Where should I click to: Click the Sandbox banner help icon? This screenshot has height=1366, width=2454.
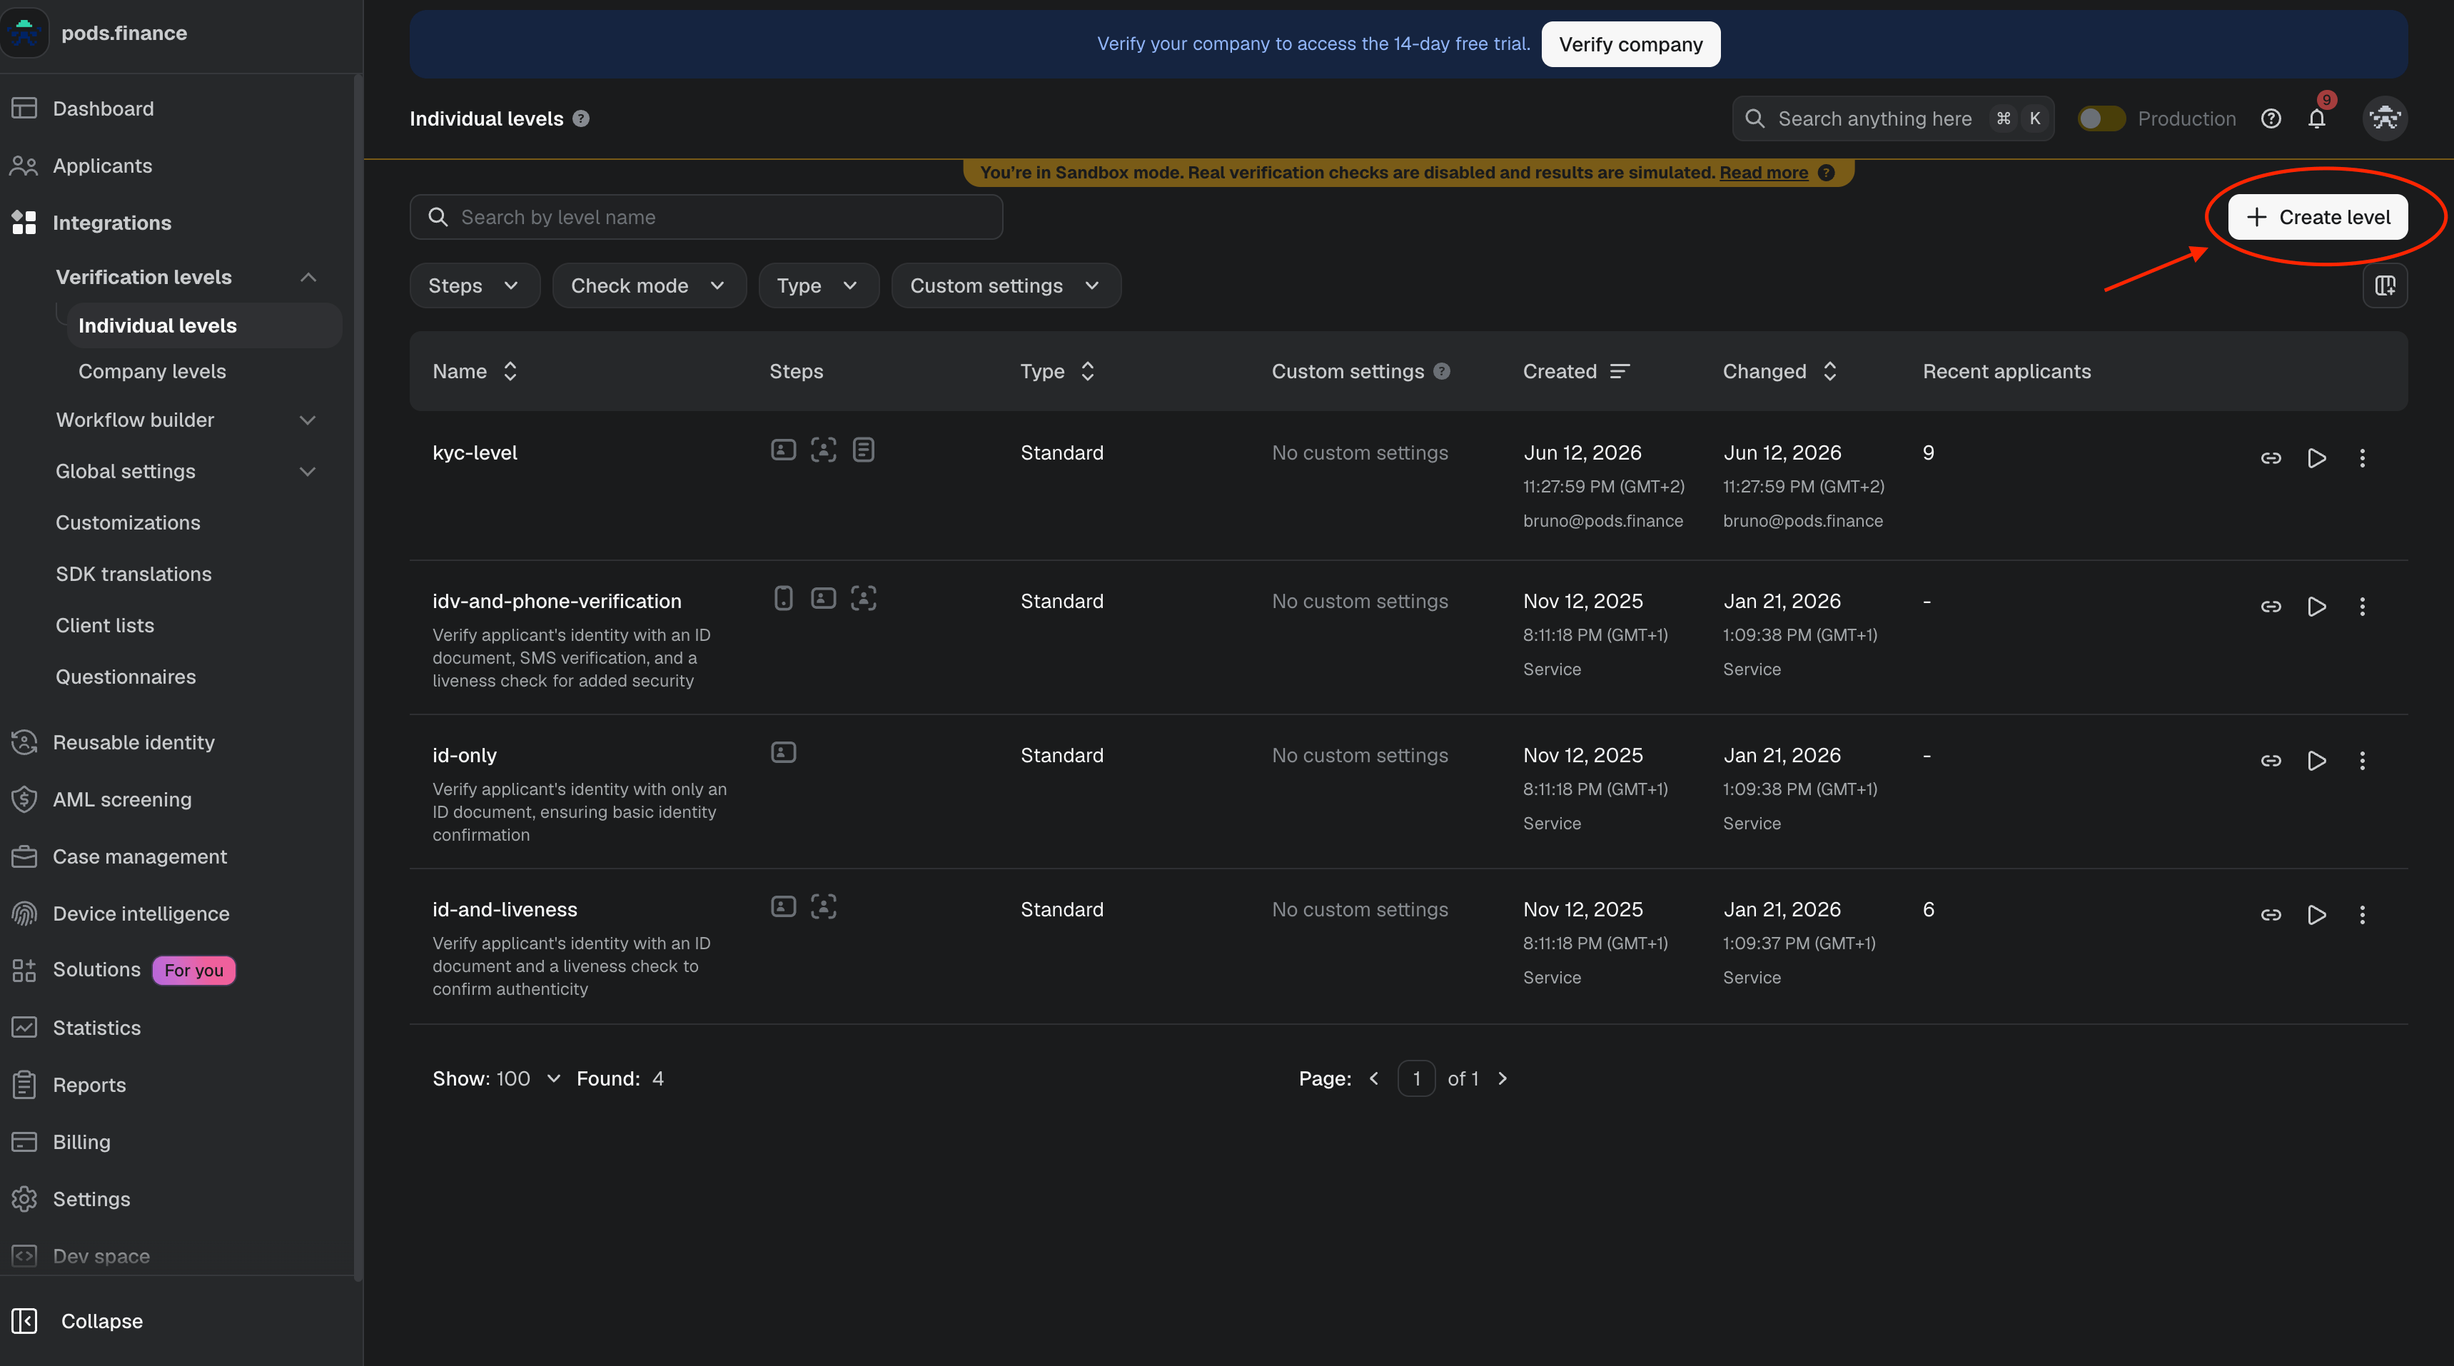[1826, 173]
